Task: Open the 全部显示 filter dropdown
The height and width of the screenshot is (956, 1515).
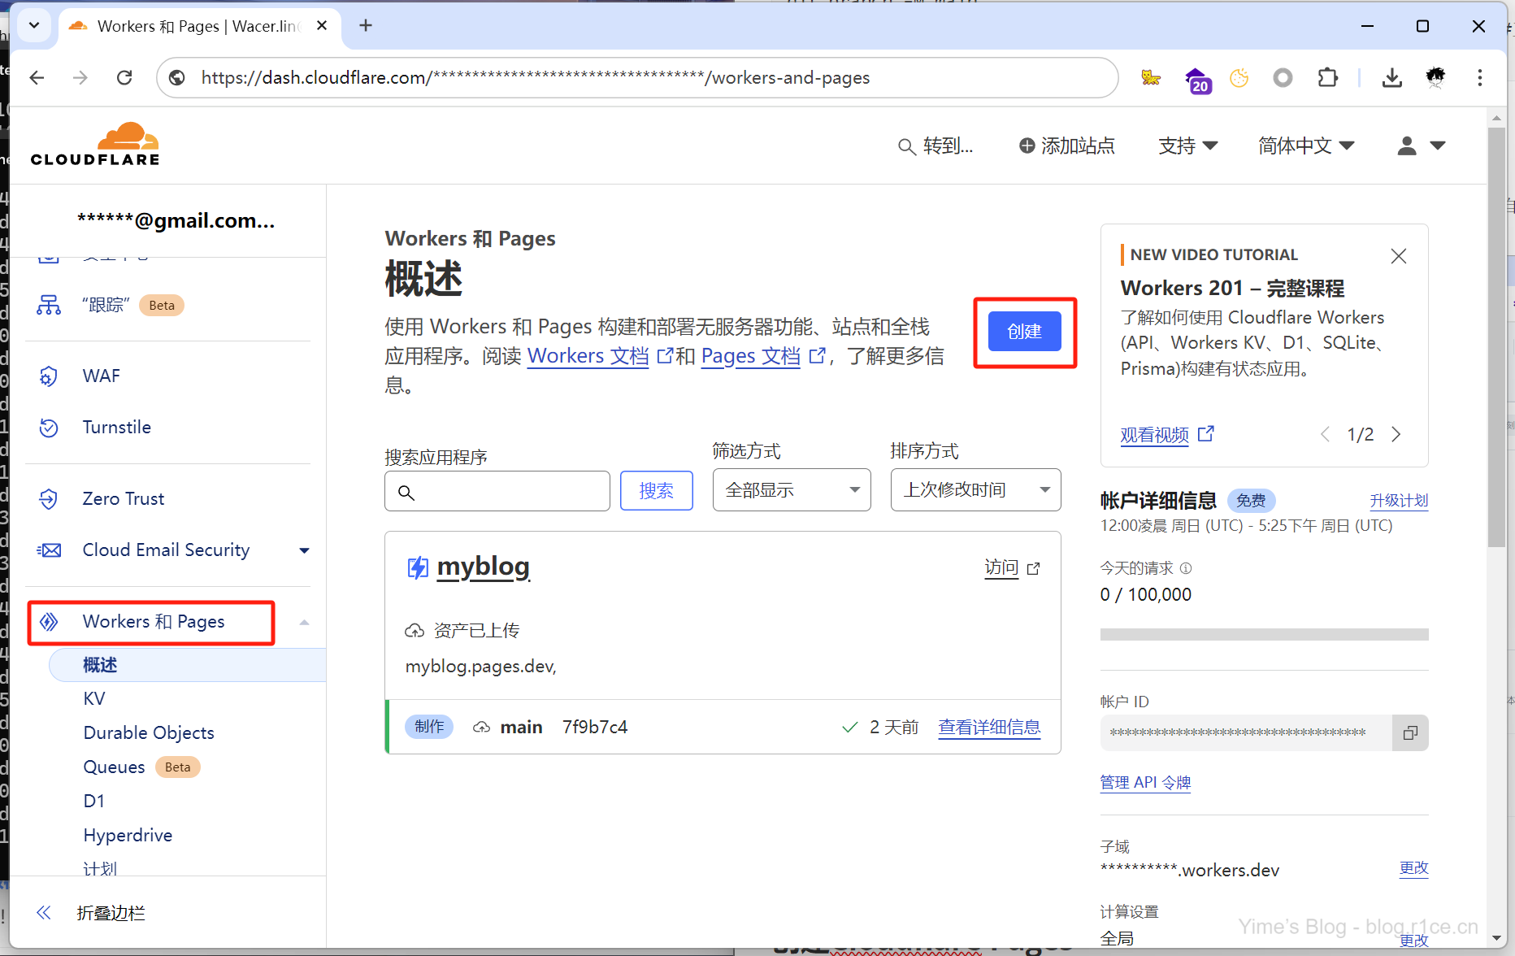Action: click(x=791, y=490)
